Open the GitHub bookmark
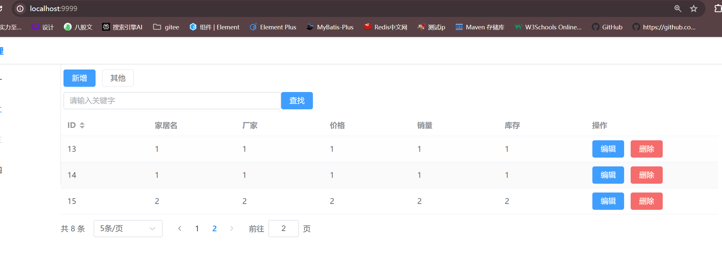 607,27
